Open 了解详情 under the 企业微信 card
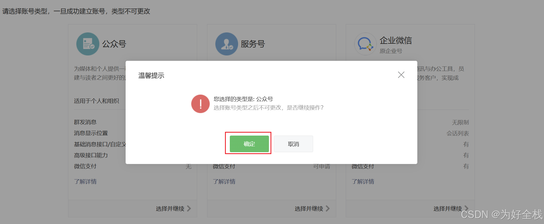Screen dimensions: 544x224 tap(363, 181)
